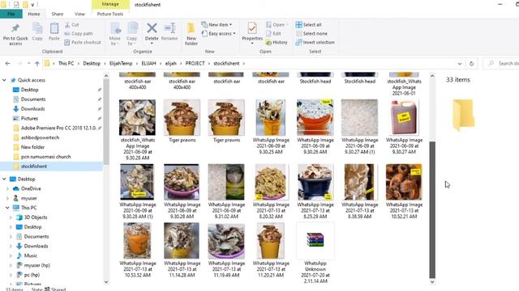Switch to the Share ribbon tab
The width and height of the screenshot is (519, 291).
tap(58, 14)
